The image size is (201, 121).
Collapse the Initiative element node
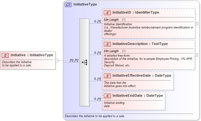57,60
